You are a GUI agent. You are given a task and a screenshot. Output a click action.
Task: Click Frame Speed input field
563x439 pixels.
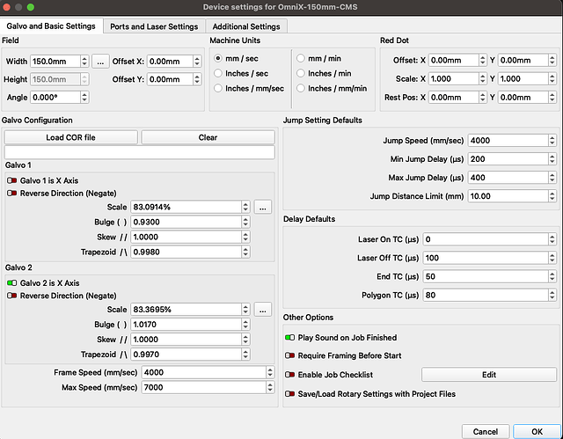[203, 373]
